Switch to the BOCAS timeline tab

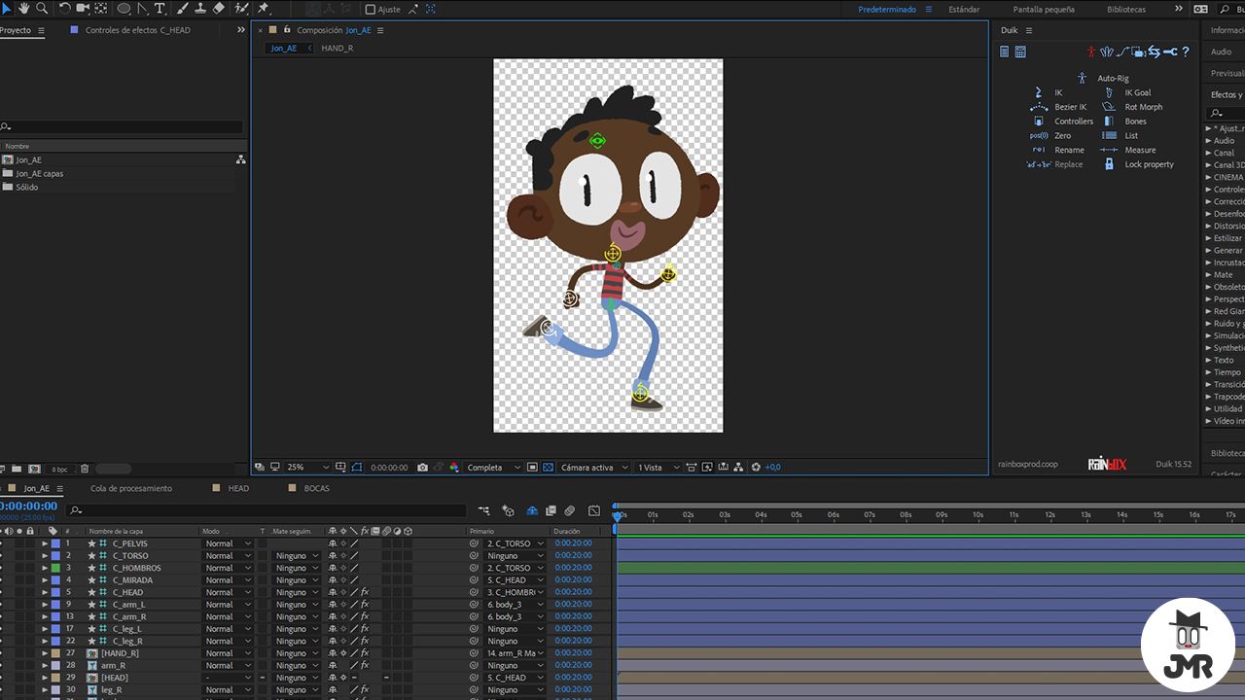point(316,488)
